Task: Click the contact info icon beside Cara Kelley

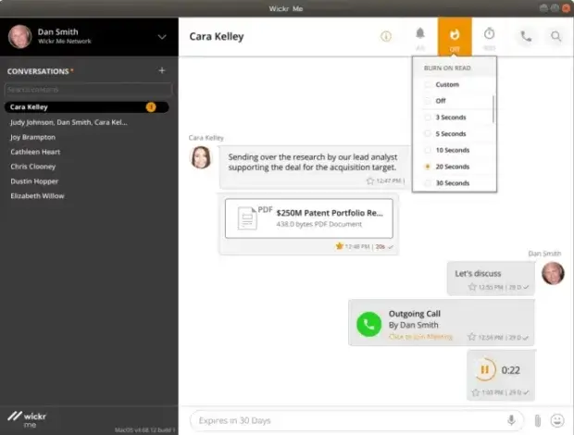Action: pyautogui.click(x=386, y=37)
